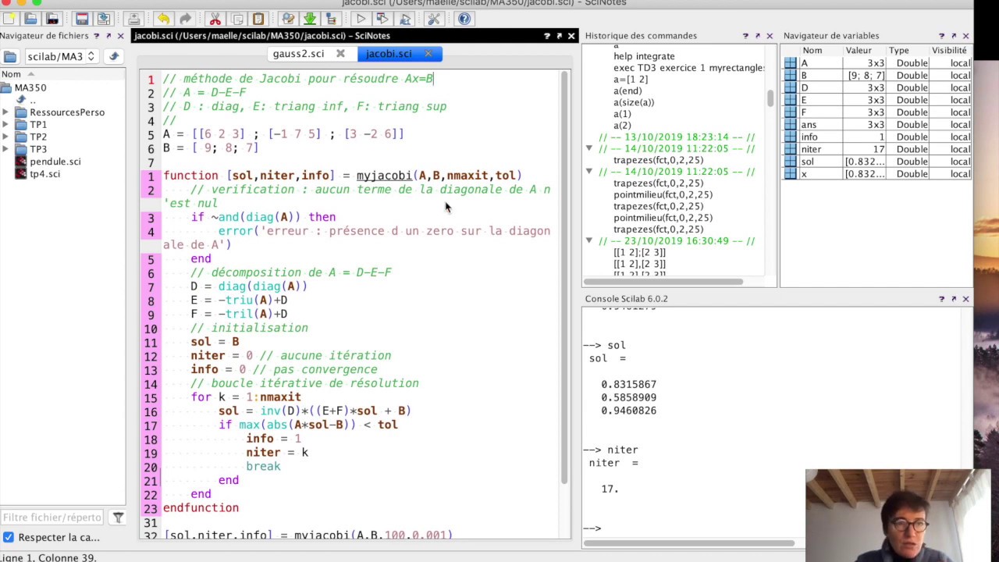Undock the Navigateur de fichiers panel
999x562 pixels.
108,36
